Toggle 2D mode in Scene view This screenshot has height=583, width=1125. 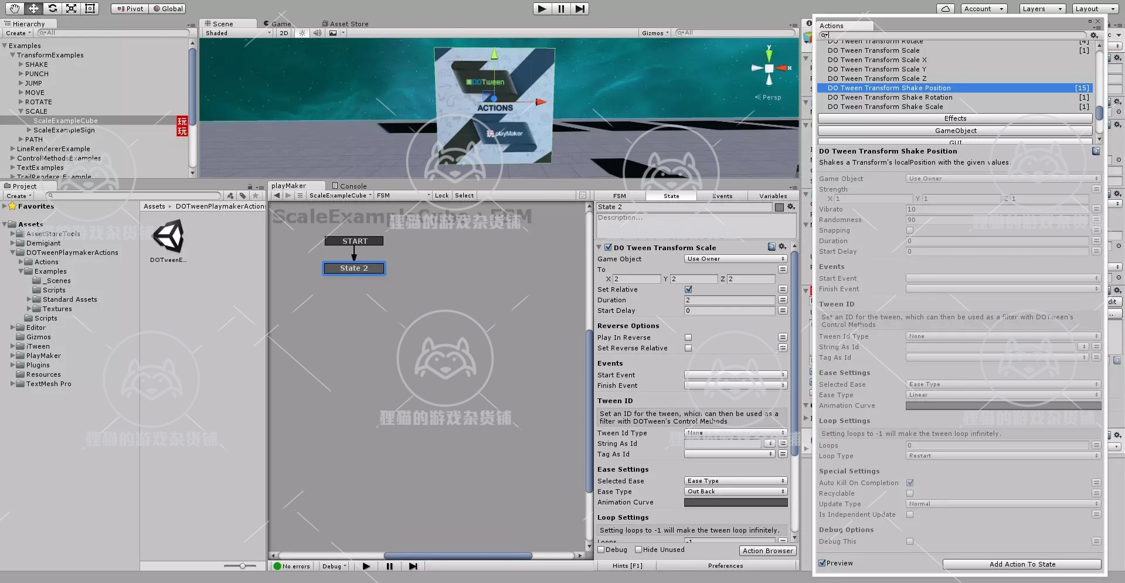pyautogui.click(x=284, y=33)
